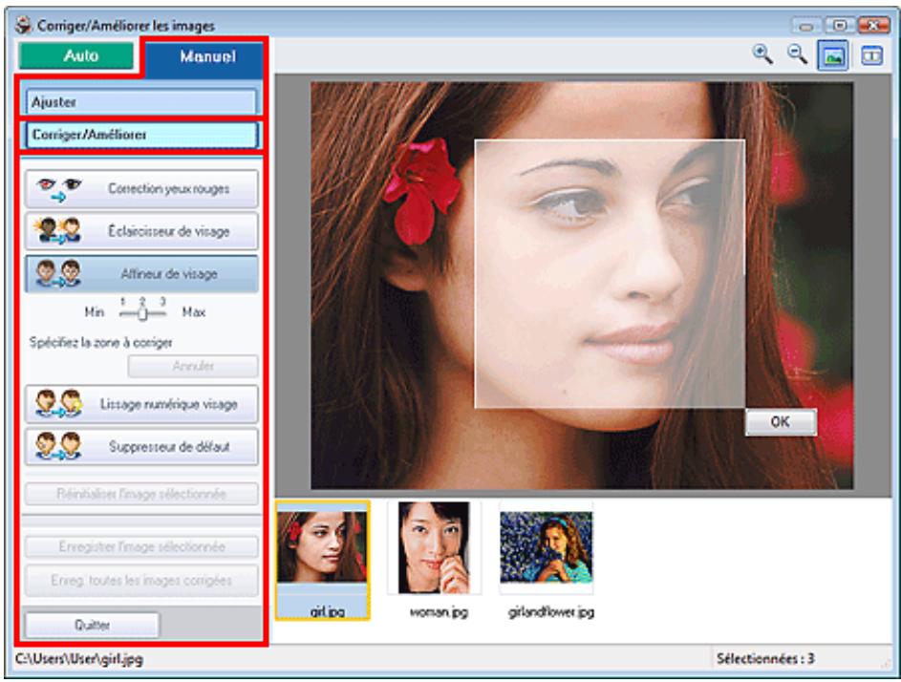This screenshot has height=682, width=901.
Task: Confirm the selected area with OK
Action: [781, 422]
